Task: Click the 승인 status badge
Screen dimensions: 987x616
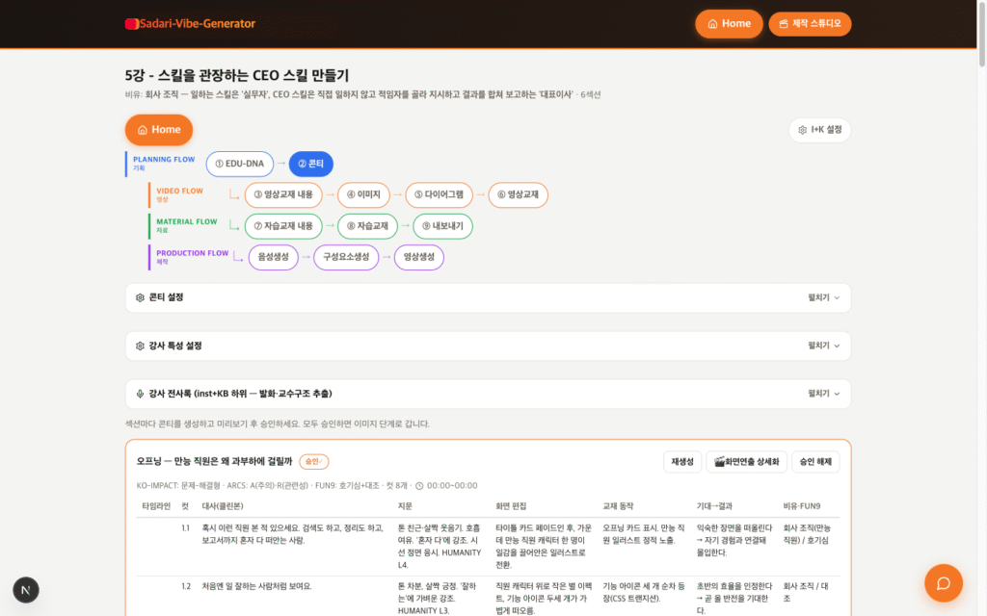Action: 313,462
